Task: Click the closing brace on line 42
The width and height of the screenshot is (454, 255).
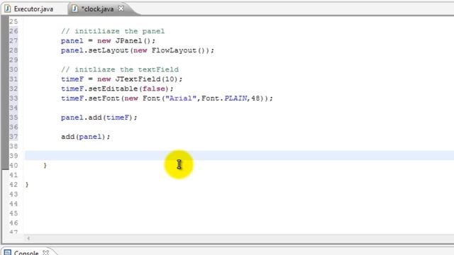Action: point(27,184)
